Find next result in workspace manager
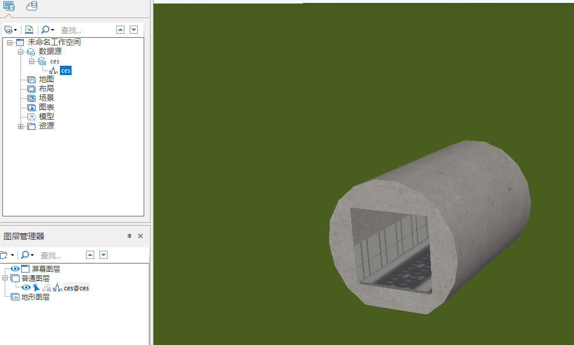 [x=134, y=30]
